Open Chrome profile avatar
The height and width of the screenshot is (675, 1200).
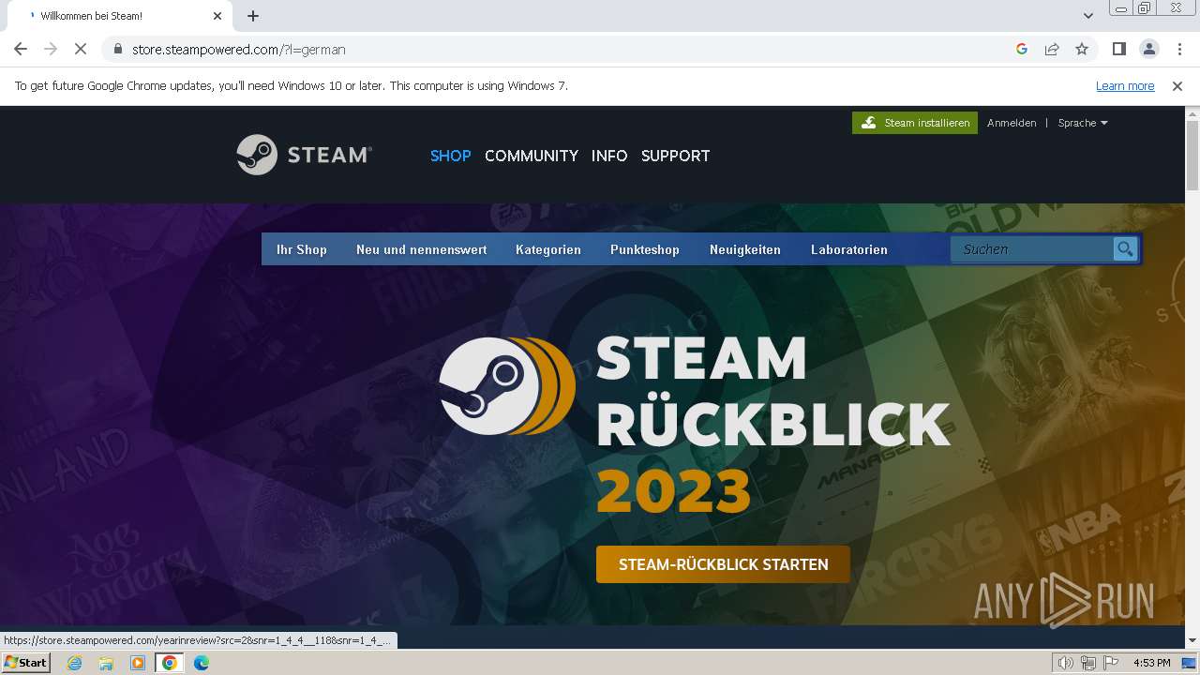point(1148,49)
